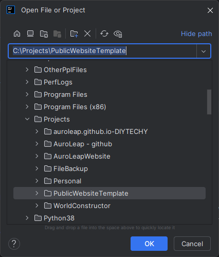Collapse the Projects folder
Image resolution: width=219 pixels, height=257 pixels.
tap(27, 119)
